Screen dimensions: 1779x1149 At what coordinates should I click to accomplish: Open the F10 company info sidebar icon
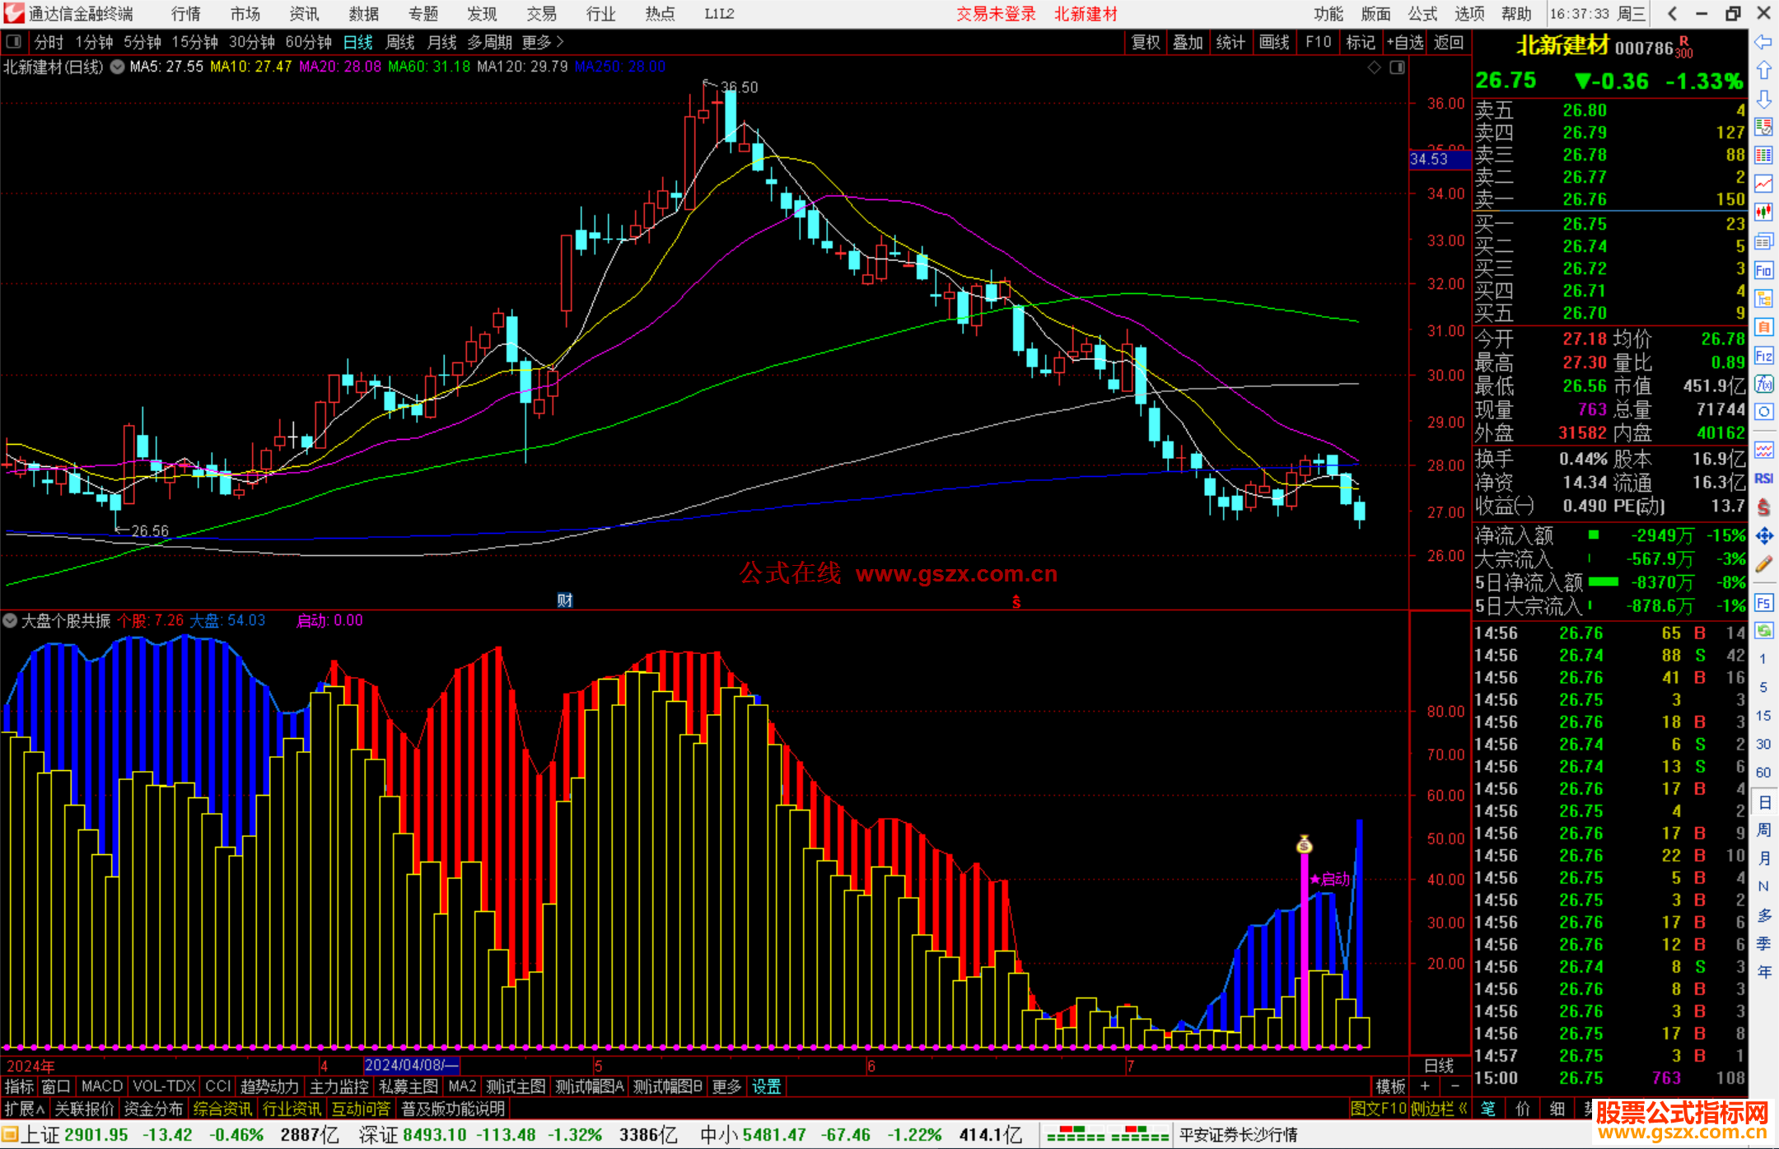(x=1763, y=270)
